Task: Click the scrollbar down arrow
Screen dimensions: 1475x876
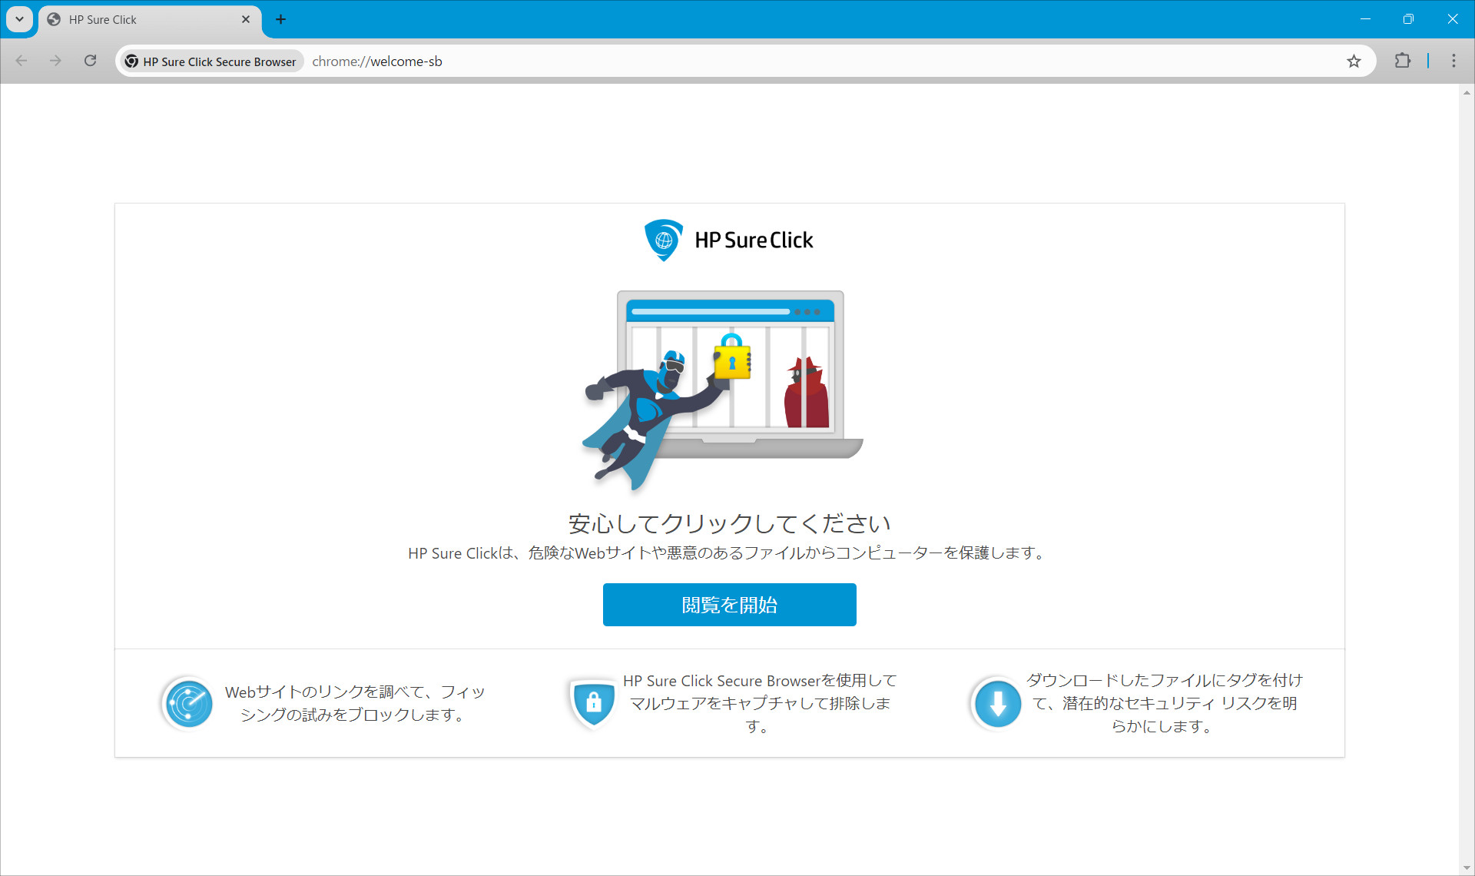Action: point(1467,867)
